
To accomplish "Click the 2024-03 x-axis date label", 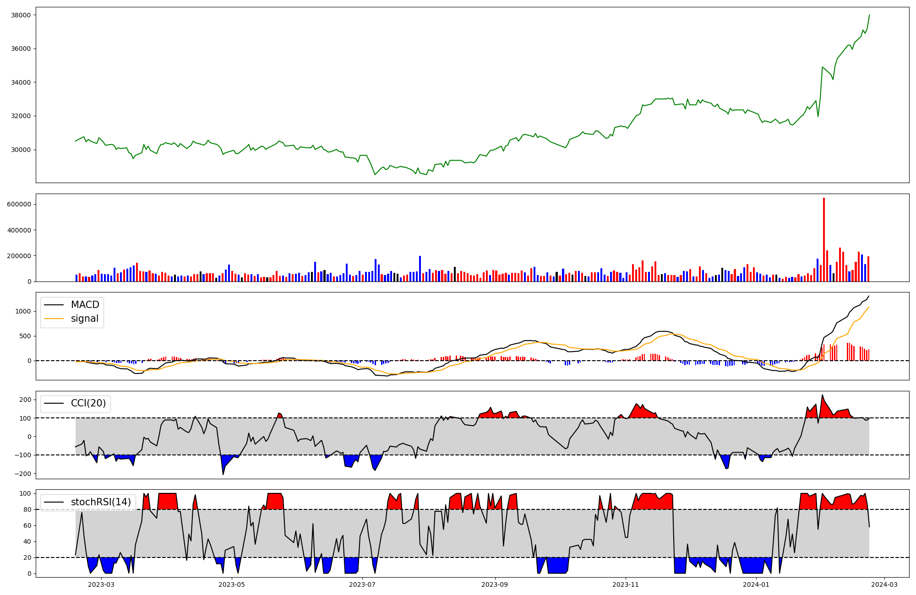I will click(x=884, y=584).
